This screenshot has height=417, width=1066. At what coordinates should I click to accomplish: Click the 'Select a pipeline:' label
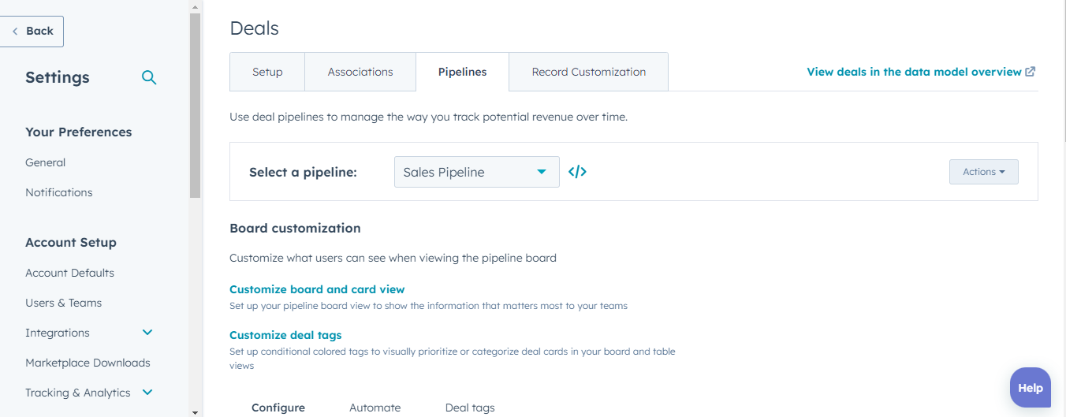coord(303,172)
